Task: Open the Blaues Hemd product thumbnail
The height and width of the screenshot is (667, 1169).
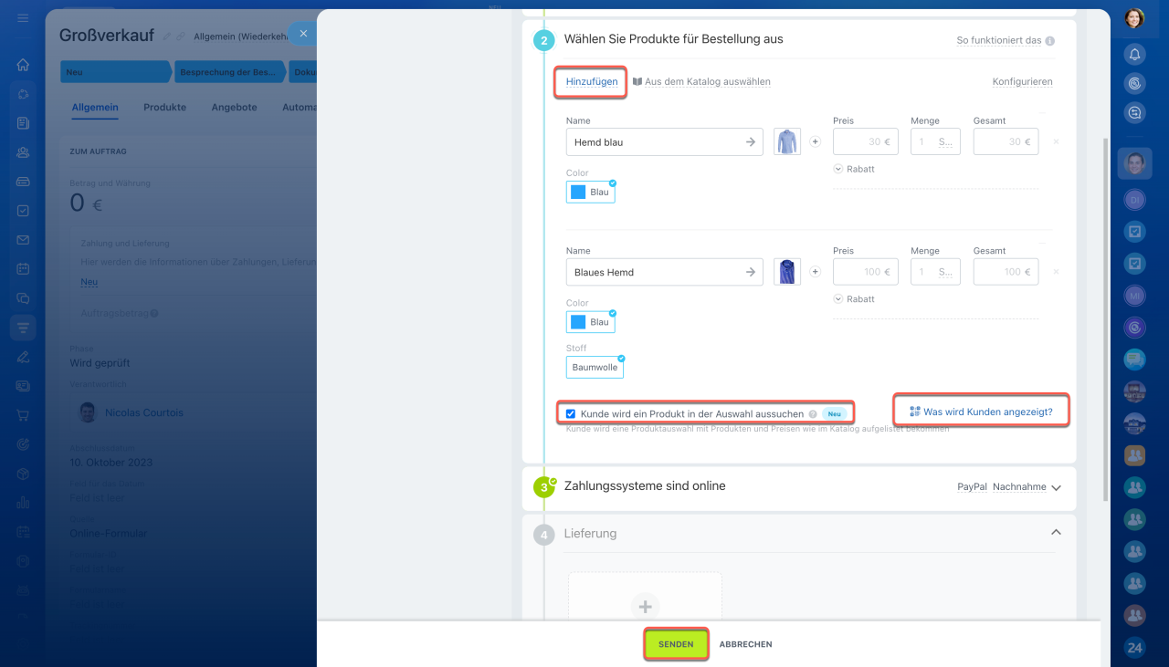Action: (x=787, y=272)
